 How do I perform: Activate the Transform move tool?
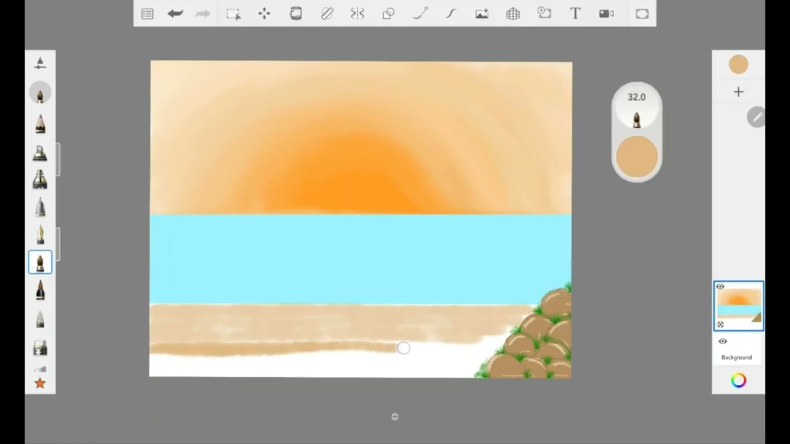264,14
